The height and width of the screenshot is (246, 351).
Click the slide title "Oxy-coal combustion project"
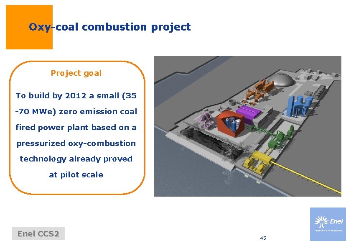tap(109, 27)
